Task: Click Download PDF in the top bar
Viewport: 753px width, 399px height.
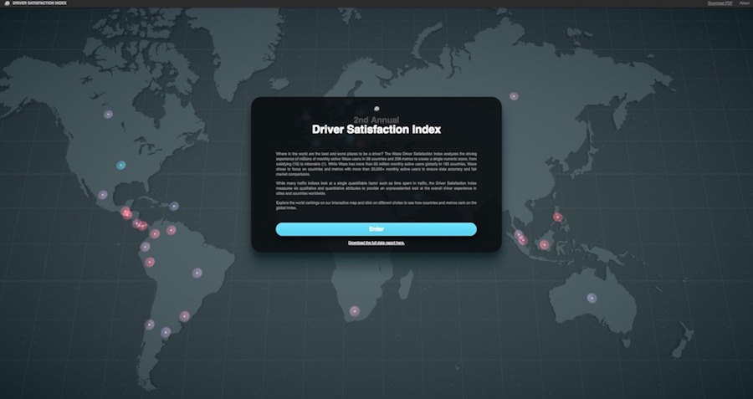Action: pos(719,3)
